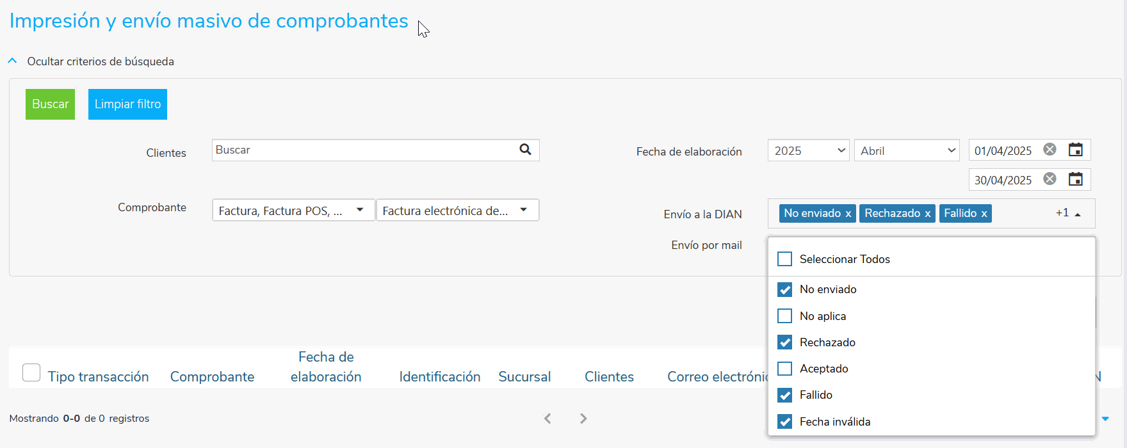Click the 'Limpiar filtro' button
The width and height of the screenshot is (1127, 448).
[x=127, y=104]
